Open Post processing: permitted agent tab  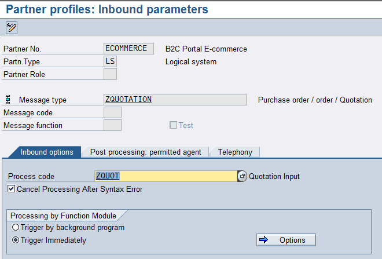[145, 152]
